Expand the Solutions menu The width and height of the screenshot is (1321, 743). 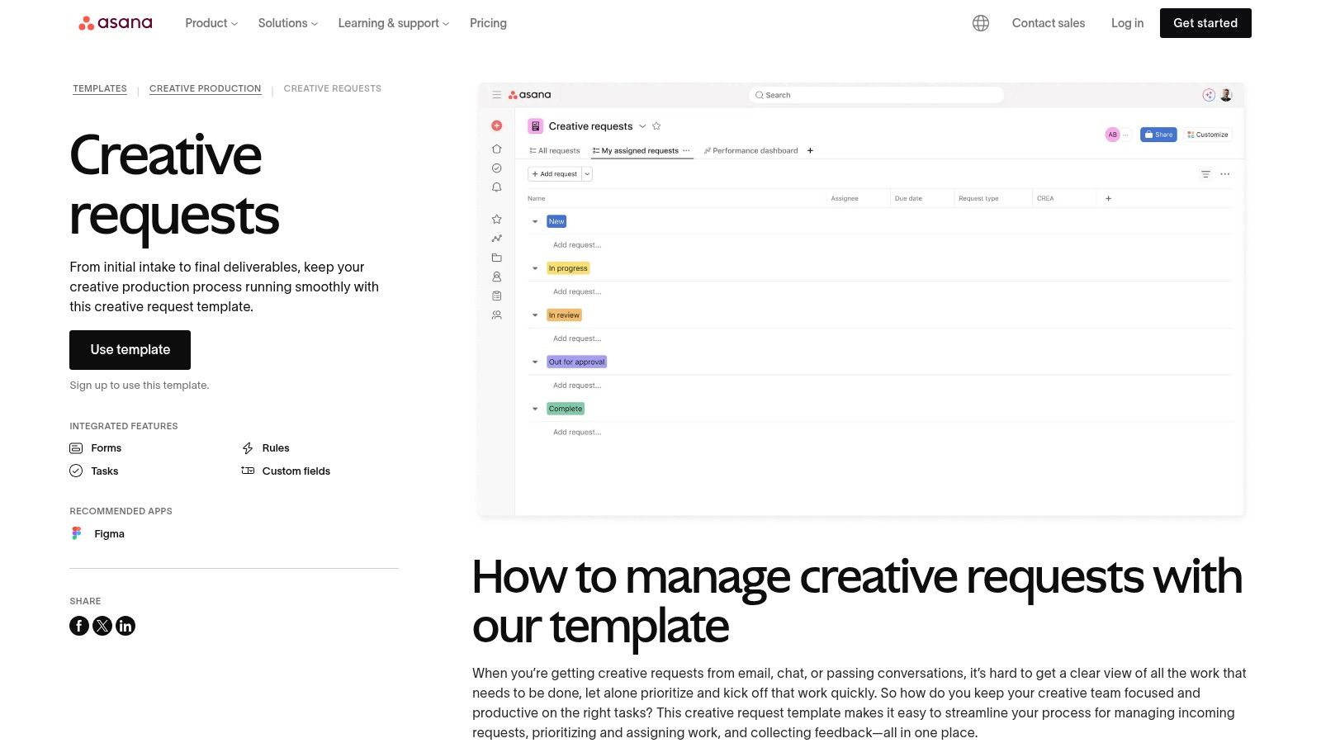click(287, 23)
